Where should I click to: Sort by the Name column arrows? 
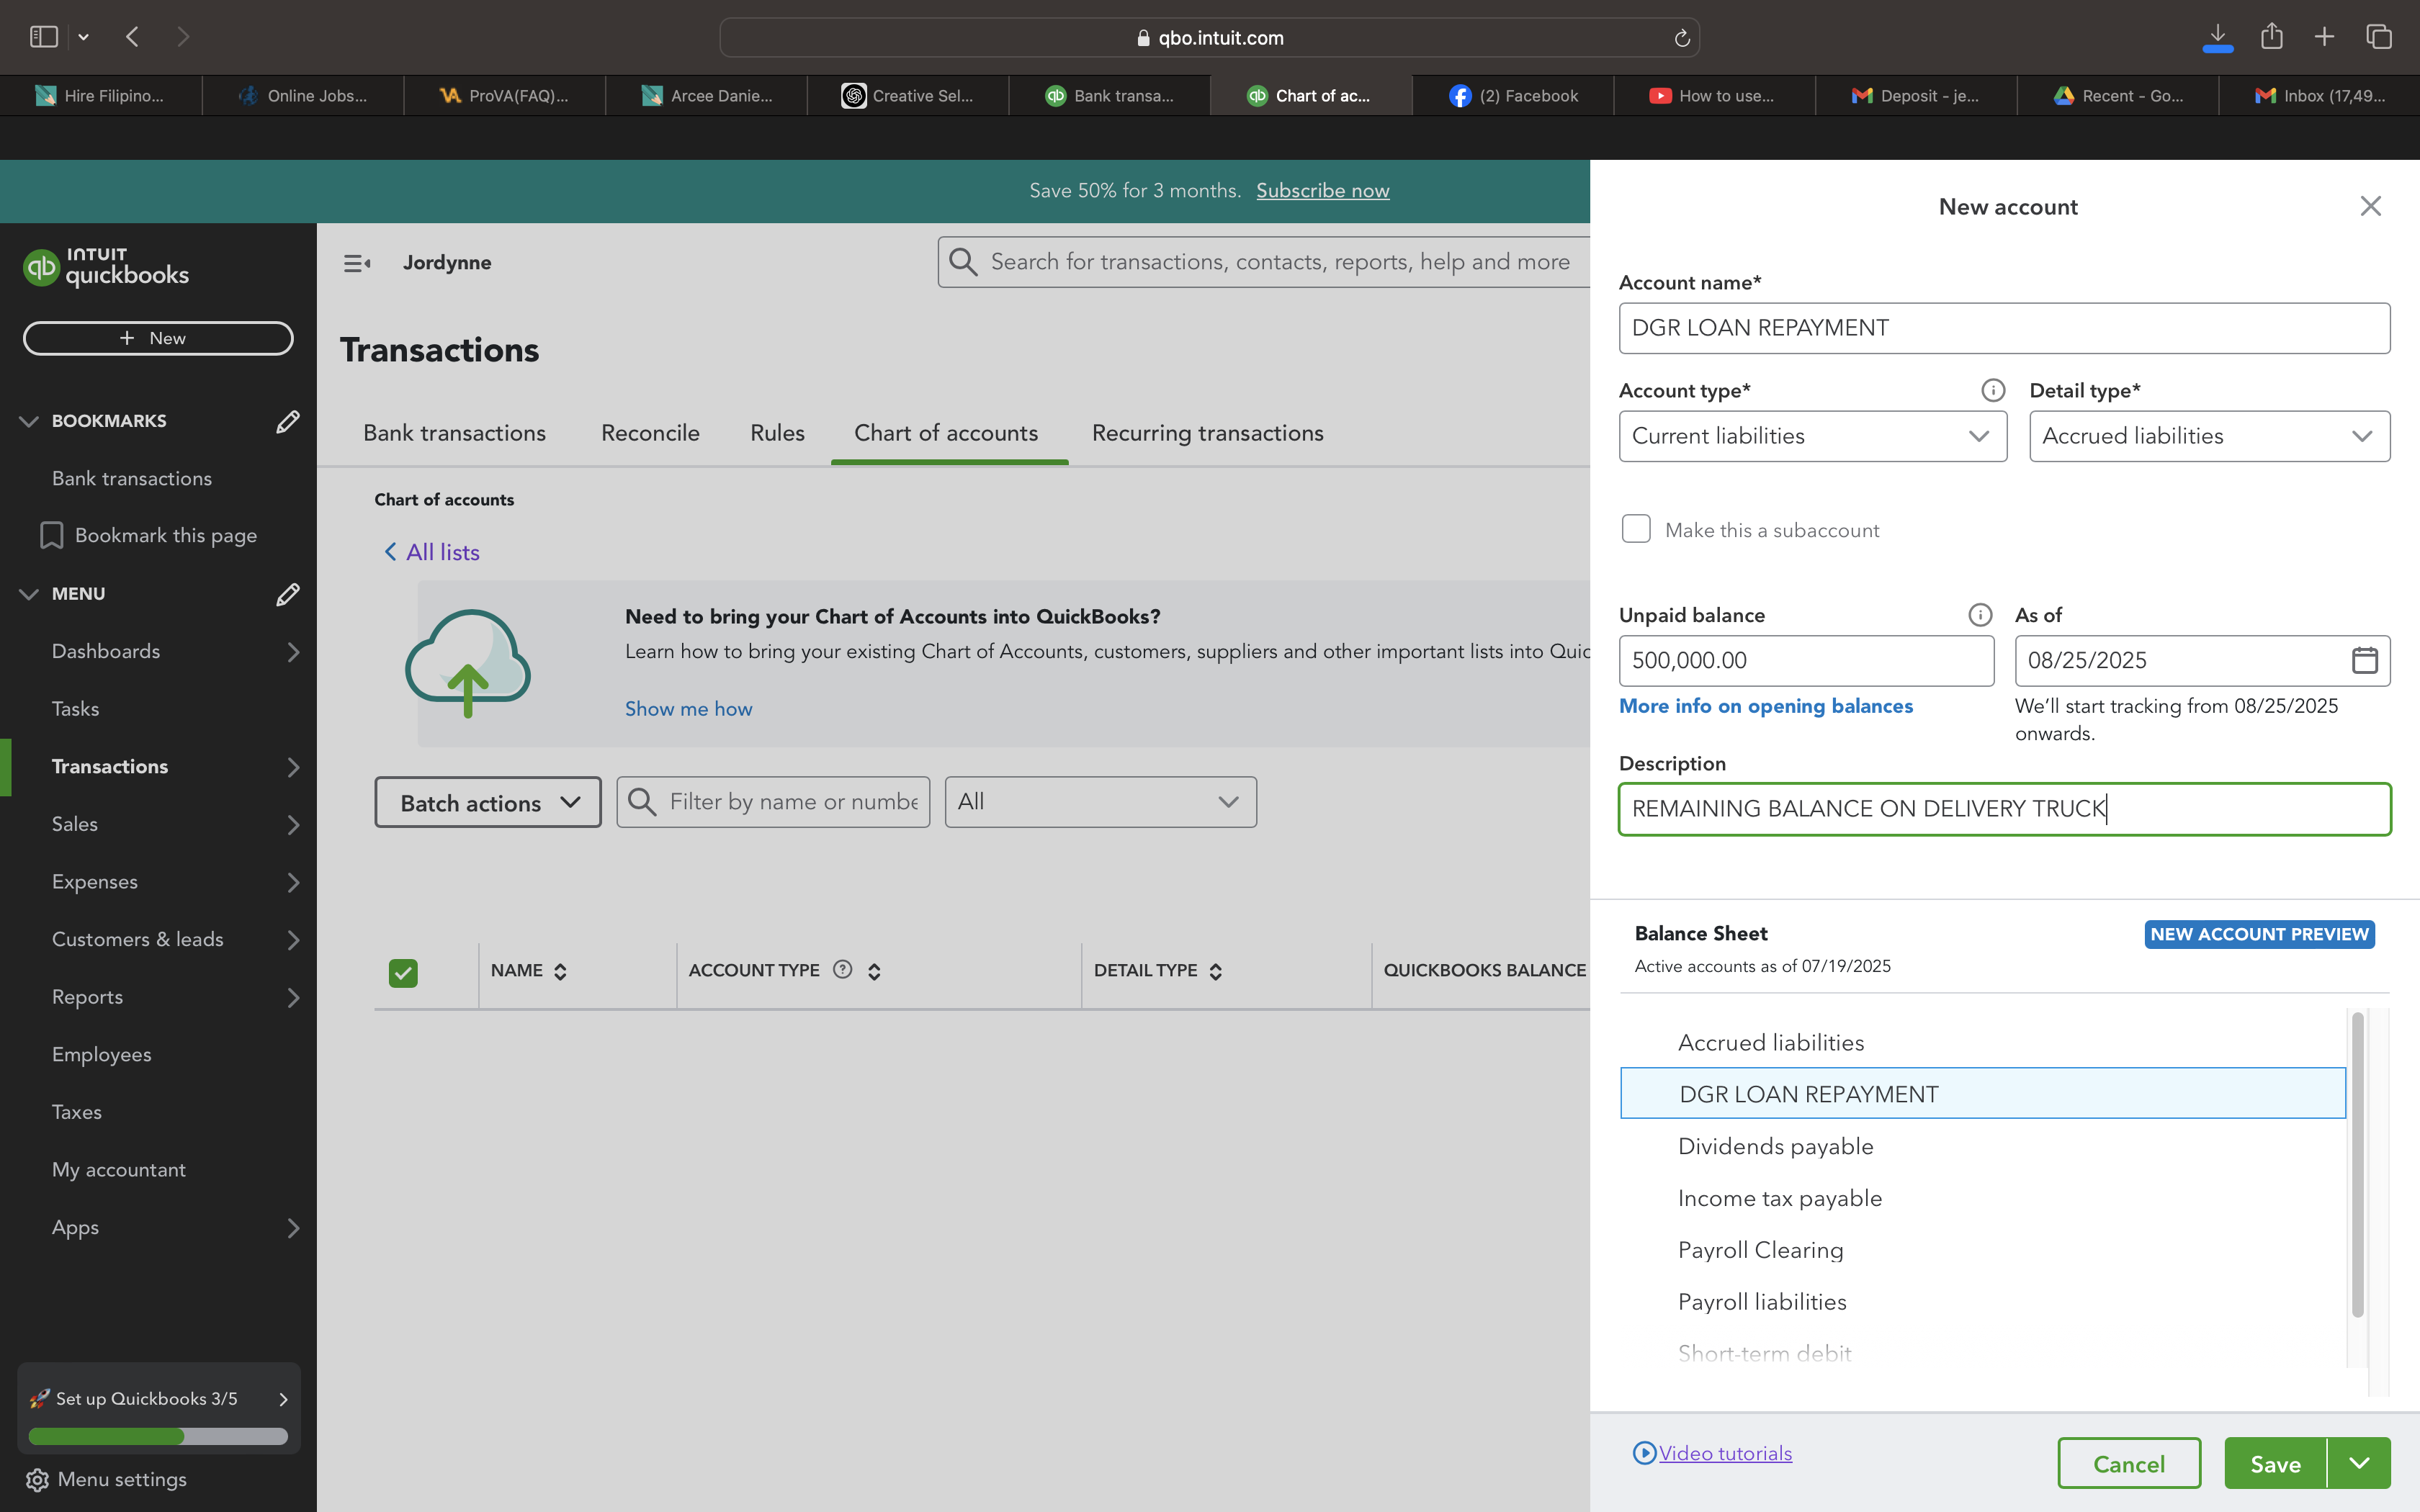(x=560, y=971)
